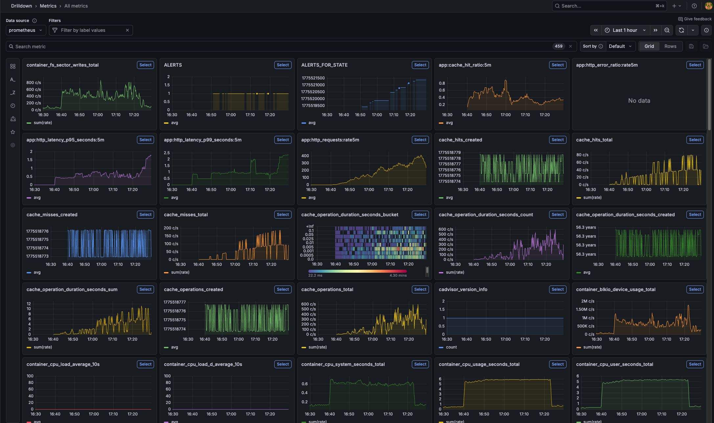This screenshot has height=423, width=714.
Task: Click the open folder icon near Rows
Action: coord(705,46)
